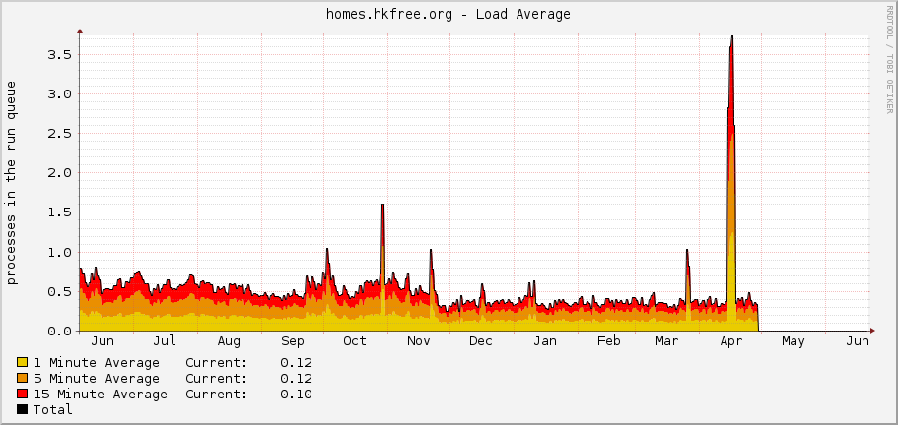The image size is (898, 425).
Task: Click the 15 Minute current value 0.10
Action: click(296, 395)
